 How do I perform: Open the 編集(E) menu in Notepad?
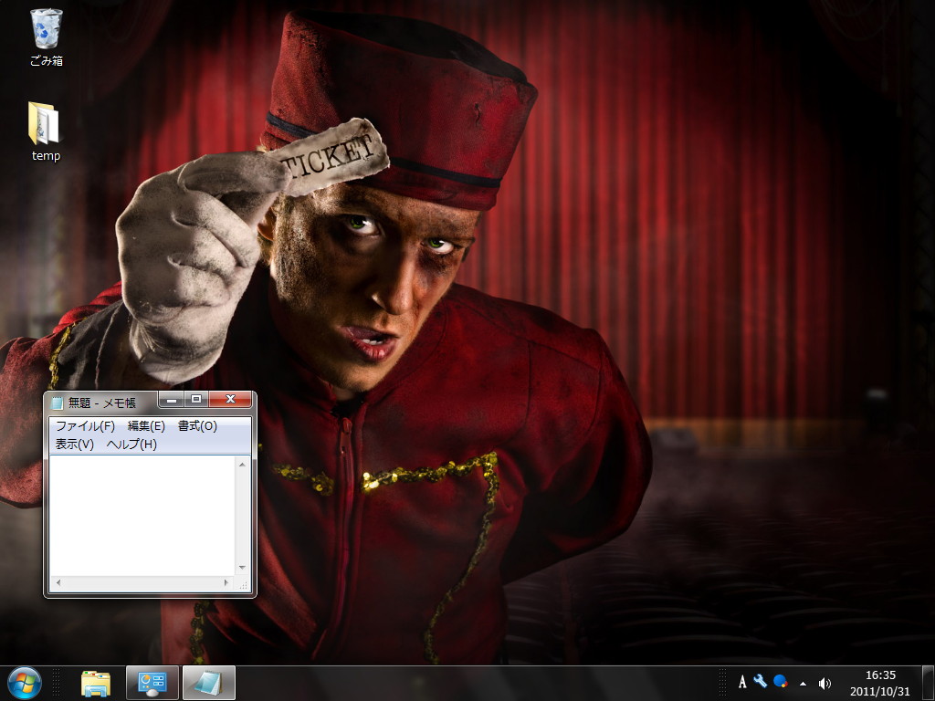point(146,426)
